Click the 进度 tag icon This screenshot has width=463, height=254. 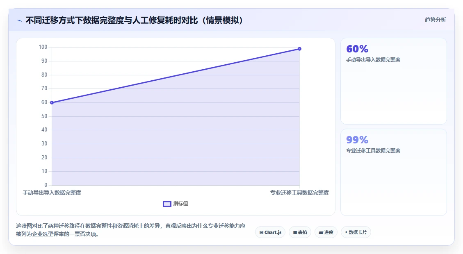point(321,232)
